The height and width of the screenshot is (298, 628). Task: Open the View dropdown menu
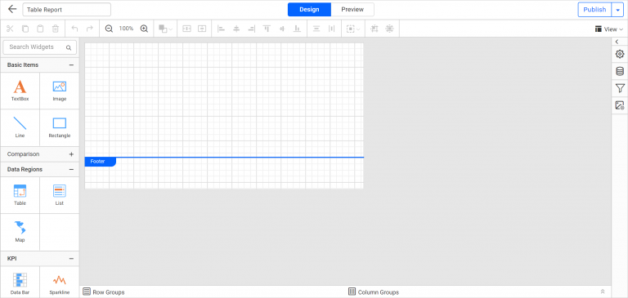609,29
